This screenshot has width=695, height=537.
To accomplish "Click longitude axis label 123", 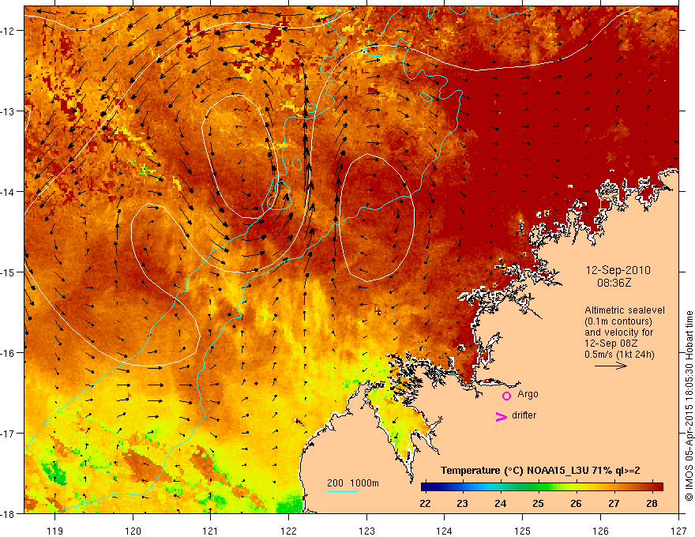I will coord(366,531).
